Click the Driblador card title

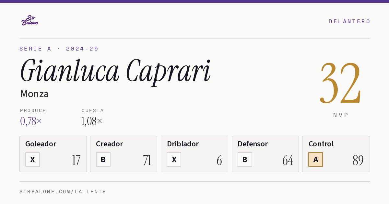point(183,144)
